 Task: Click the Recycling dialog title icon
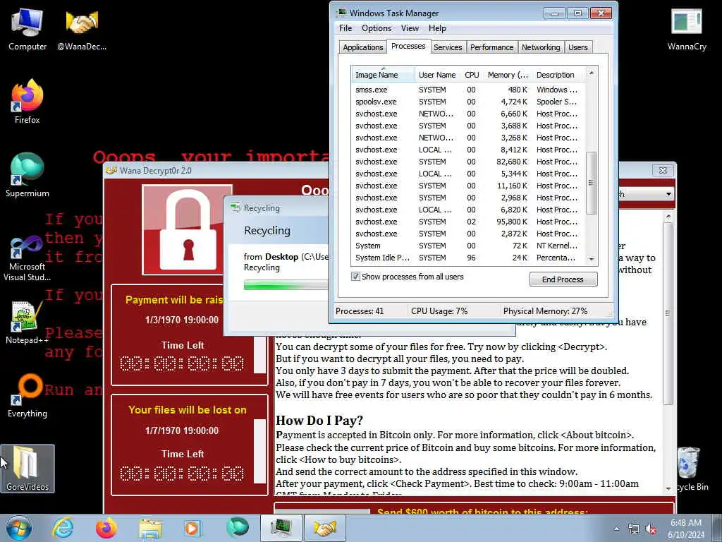(x=235, y=207)
